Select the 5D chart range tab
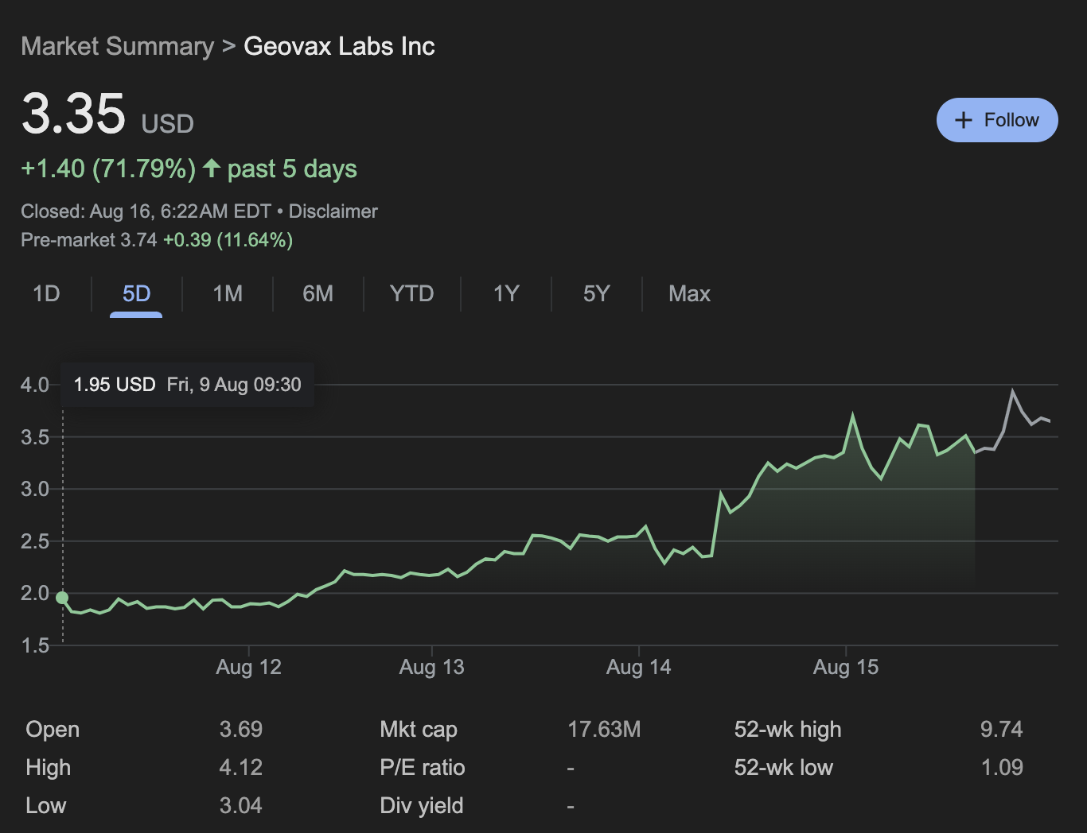1087x833 pixels. pyautogui.click(x=136, y=294)
